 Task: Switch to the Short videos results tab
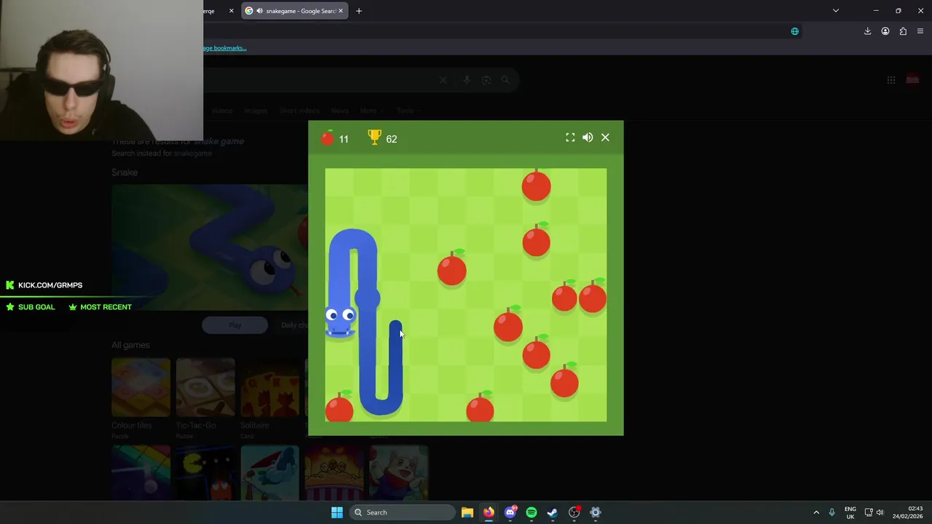click(299, 111)
